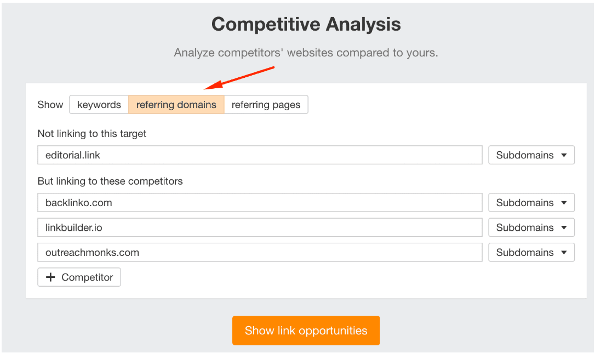
Task: Click the plus icon on the Competitor button
Action: 50,277
